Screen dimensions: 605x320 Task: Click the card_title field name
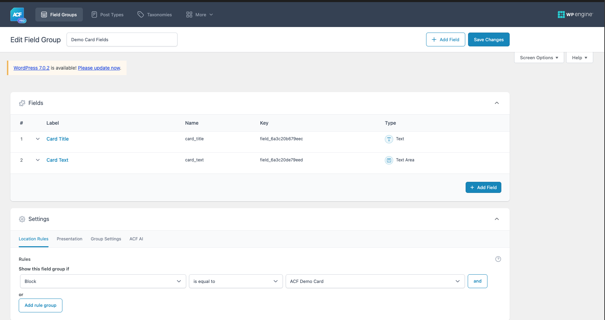(195, 139)
